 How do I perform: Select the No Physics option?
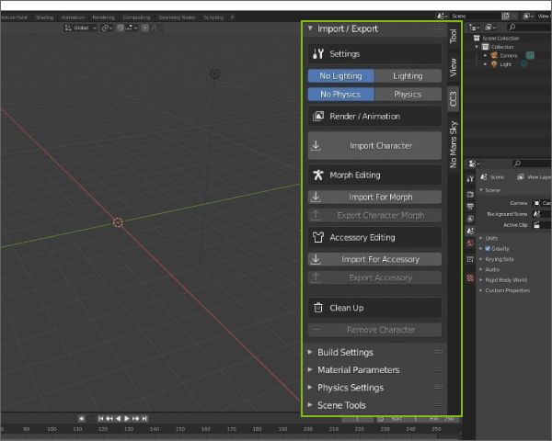point(340,95)
